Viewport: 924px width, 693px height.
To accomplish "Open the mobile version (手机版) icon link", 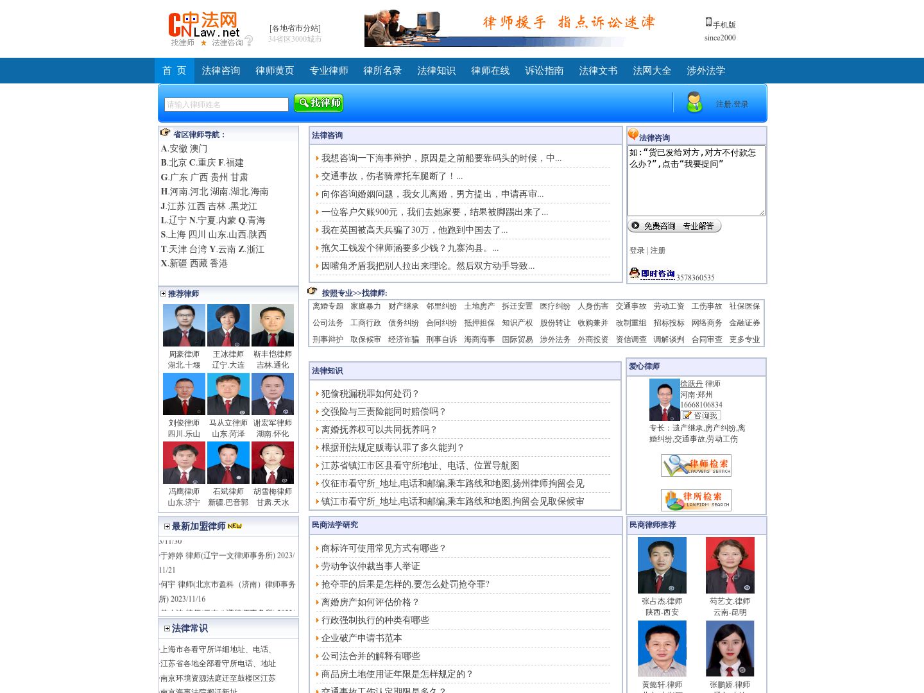I will pos(708,22).
